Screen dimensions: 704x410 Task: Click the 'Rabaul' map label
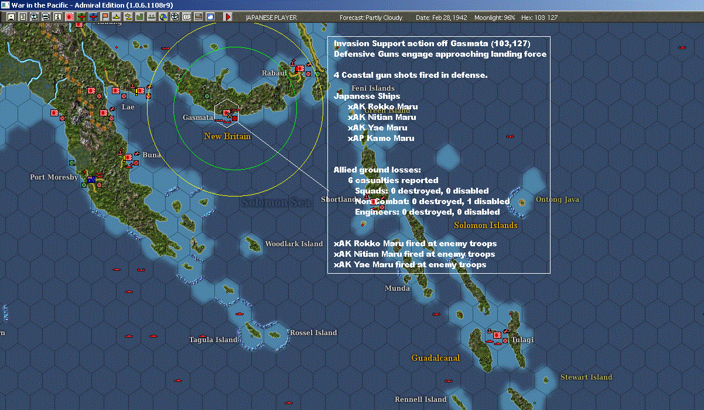coord(274,73)
